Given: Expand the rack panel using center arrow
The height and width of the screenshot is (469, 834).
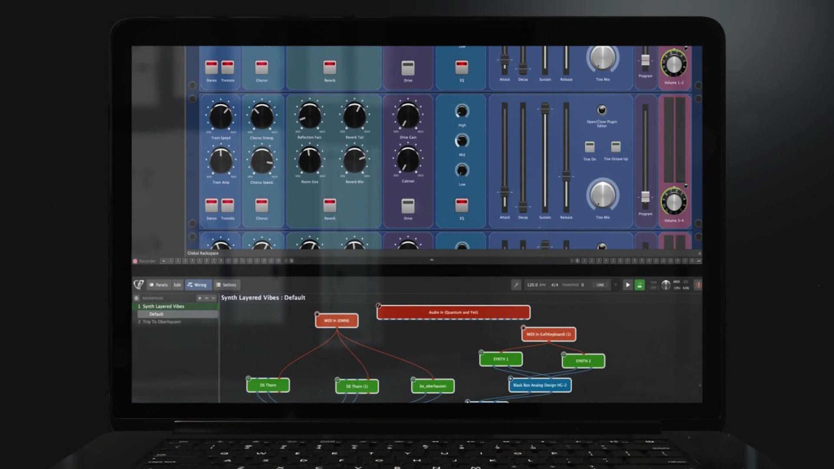Looking at the screenshot, I should (x=432, y=260).
